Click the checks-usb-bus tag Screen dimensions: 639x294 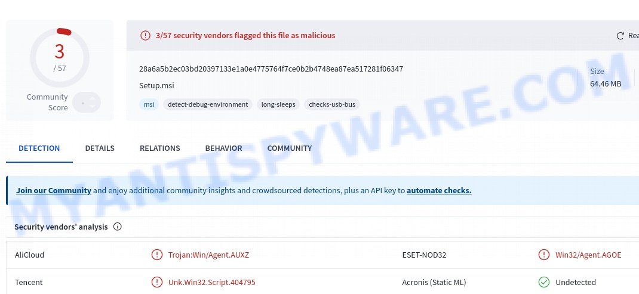tap(331, 104)
